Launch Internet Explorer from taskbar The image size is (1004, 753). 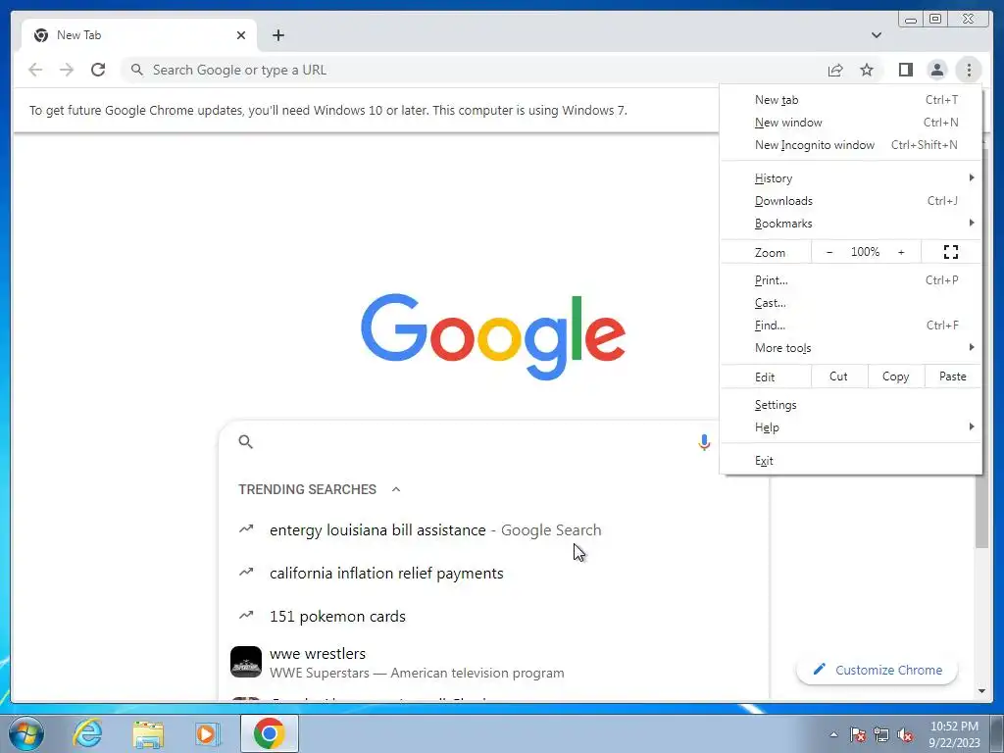[87, 733]
